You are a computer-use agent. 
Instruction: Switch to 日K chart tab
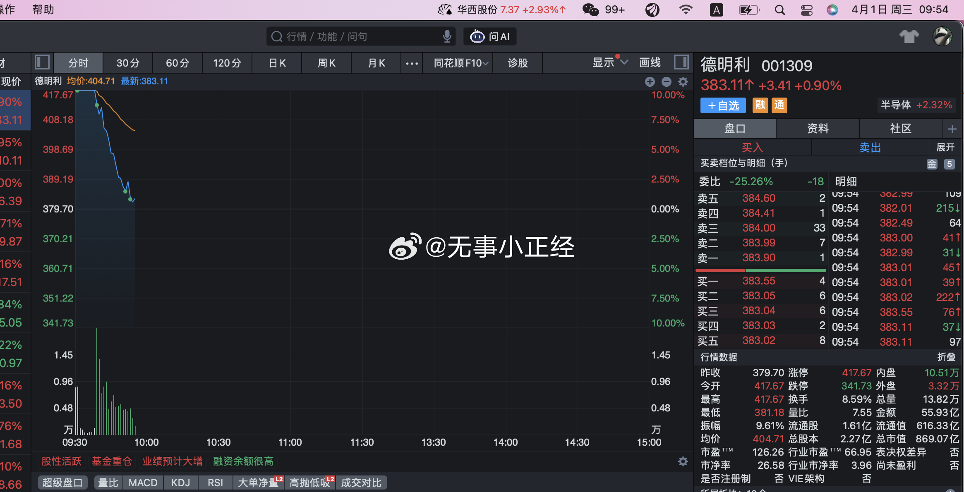[277, 63]
